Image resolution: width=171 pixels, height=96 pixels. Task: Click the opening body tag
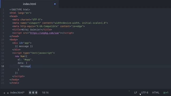click(14, 40)
